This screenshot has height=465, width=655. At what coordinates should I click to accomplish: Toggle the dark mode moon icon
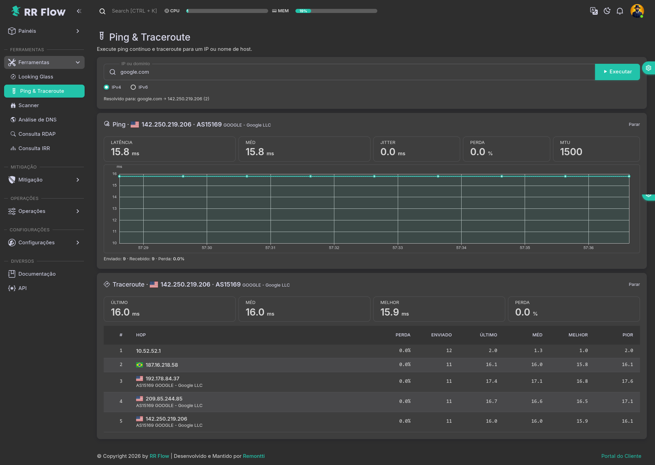[607, 11]
